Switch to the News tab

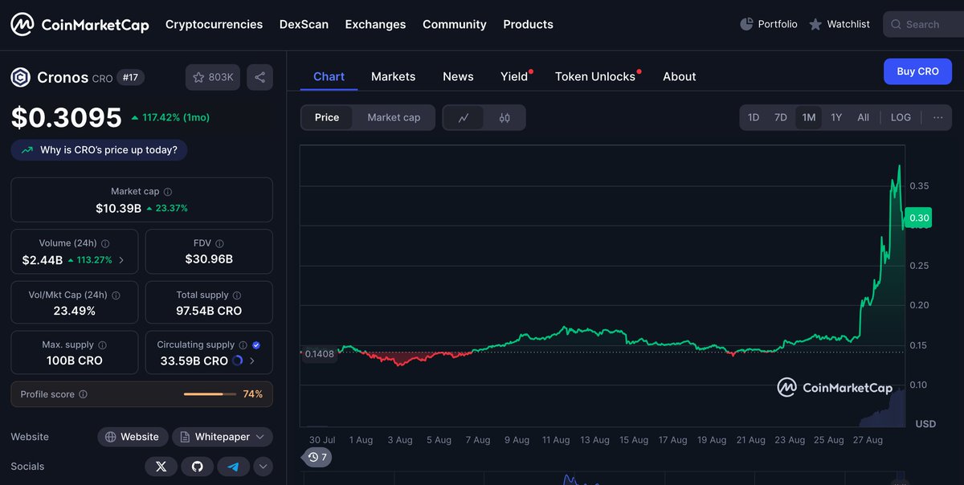pyautogui.click(x=458, y=76)
